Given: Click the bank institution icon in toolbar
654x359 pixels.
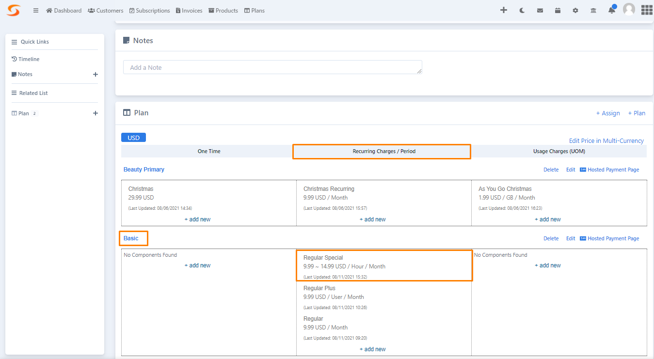Looking at the screenshot, I should coord(593,10).
